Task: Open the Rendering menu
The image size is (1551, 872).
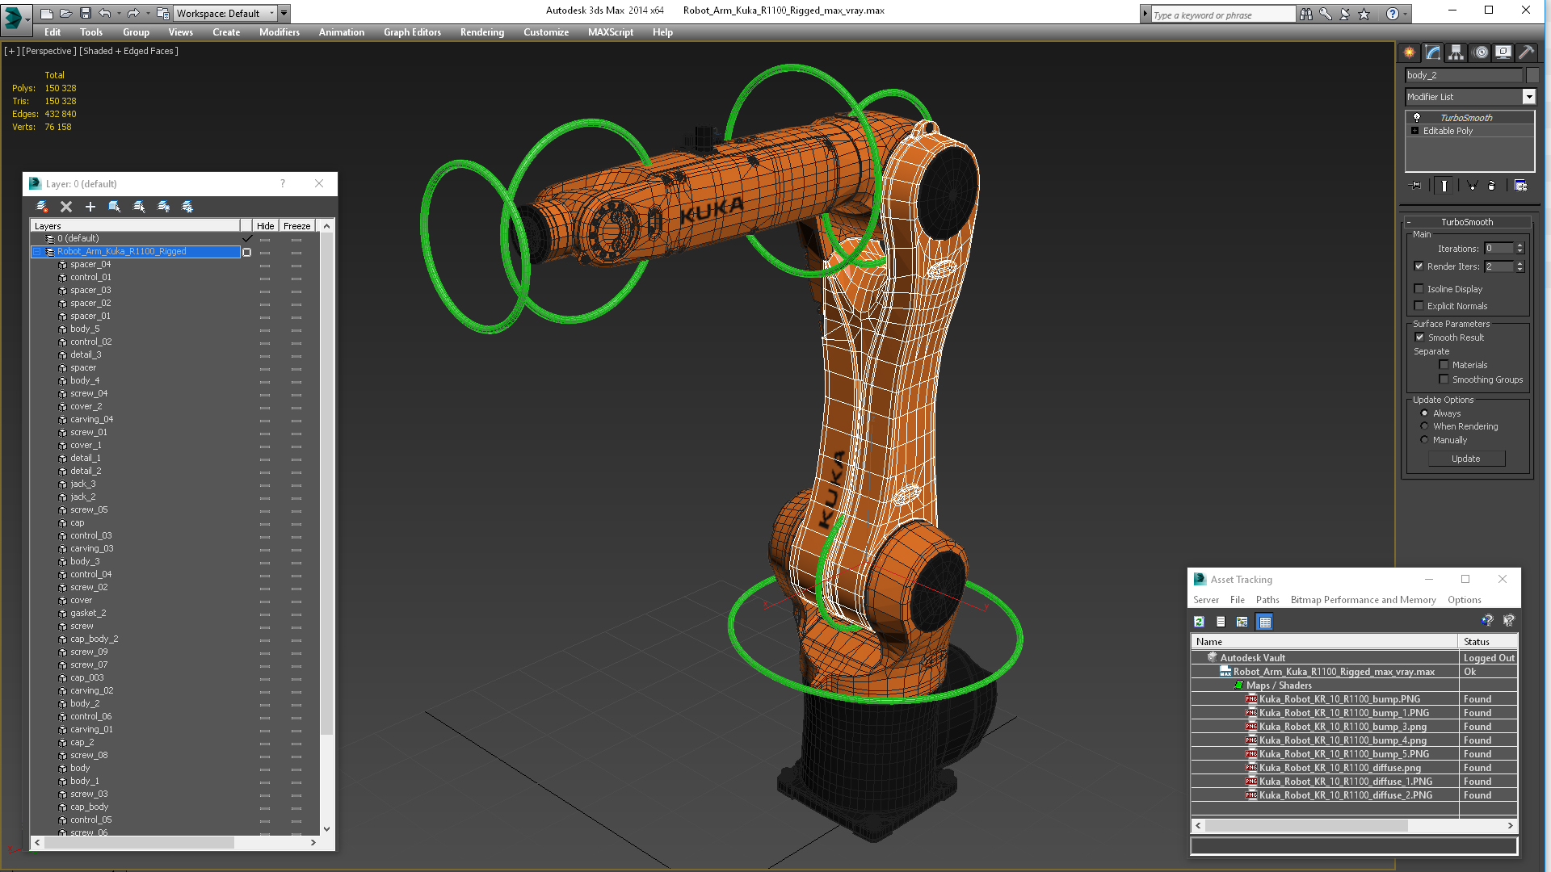Action: (482, 32)
